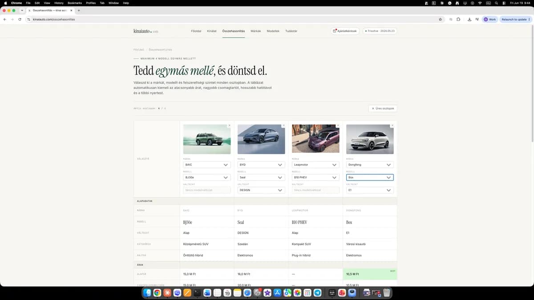Go to Kínálat nav tab
The width and height of the screenshot is (534, 300).
click(212, 31)
